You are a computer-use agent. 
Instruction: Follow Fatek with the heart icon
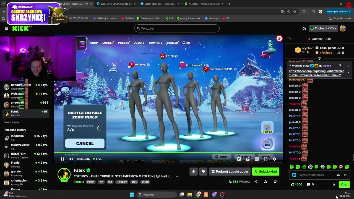click(203, 172)
